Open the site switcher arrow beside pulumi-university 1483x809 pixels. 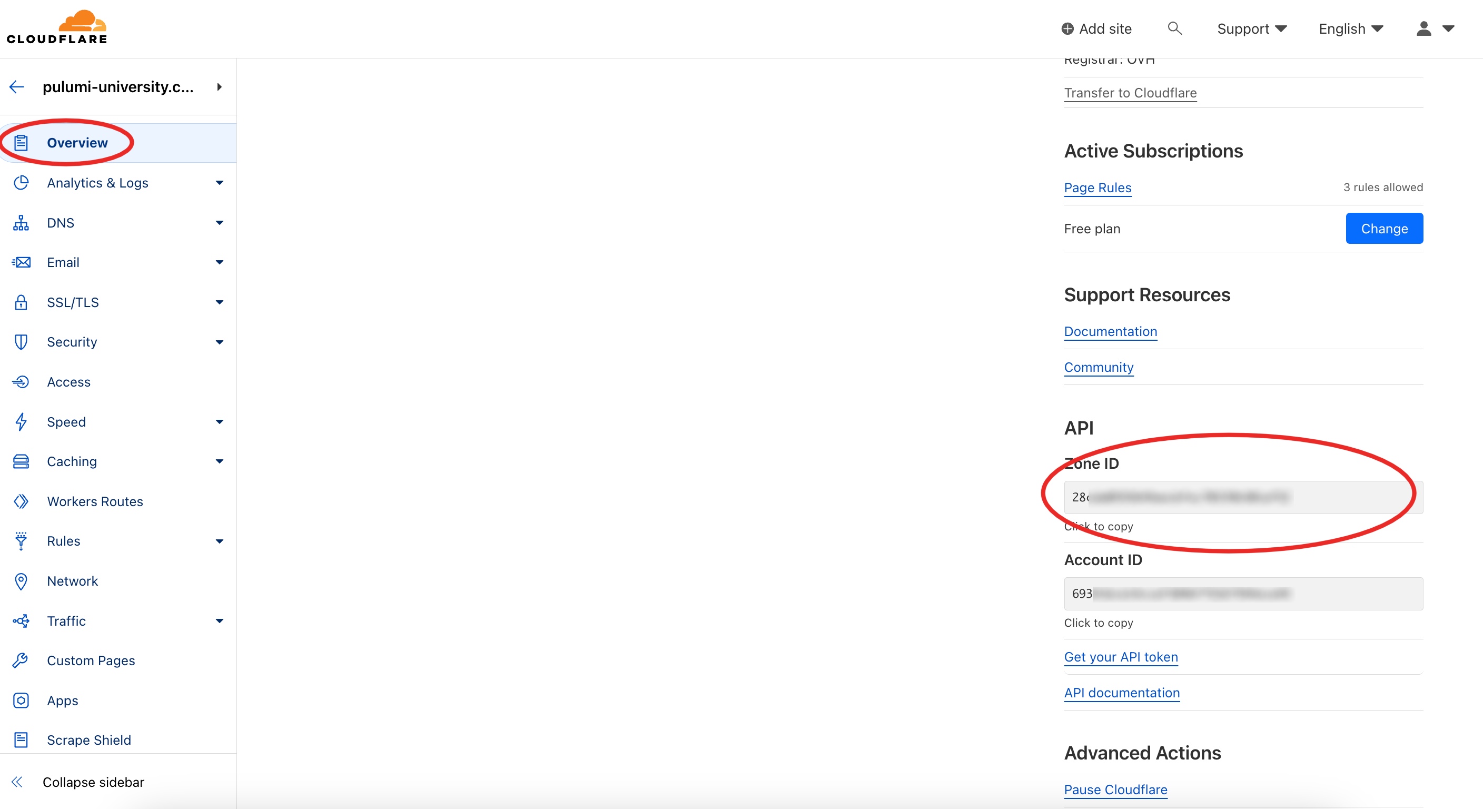point(219,87)
